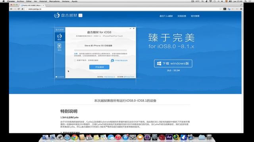254x142 pixels.
Task: Click the black extension icon beside the star
Action: [225, 9]
